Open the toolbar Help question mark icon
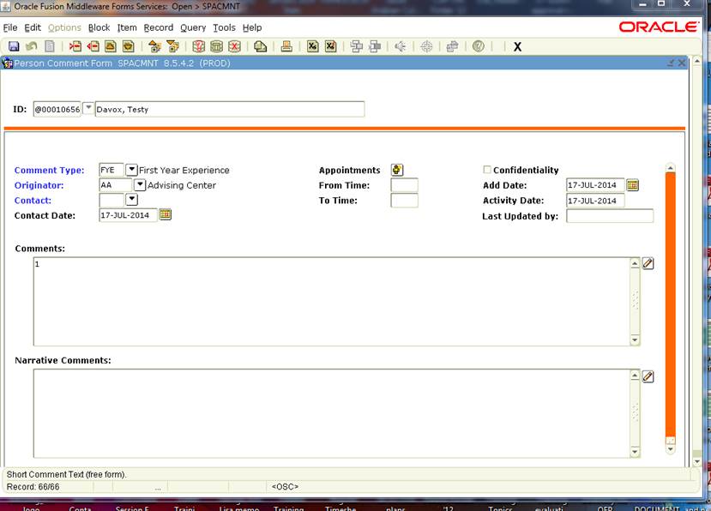The height and width of the screenshot is (511, 711). point(478,46)
